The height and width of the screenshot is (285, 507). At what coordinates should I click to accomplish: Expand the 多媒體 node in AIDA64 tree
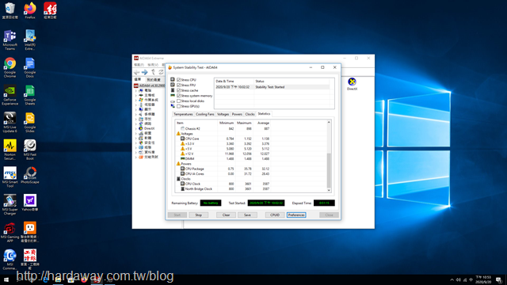[135, 114]
